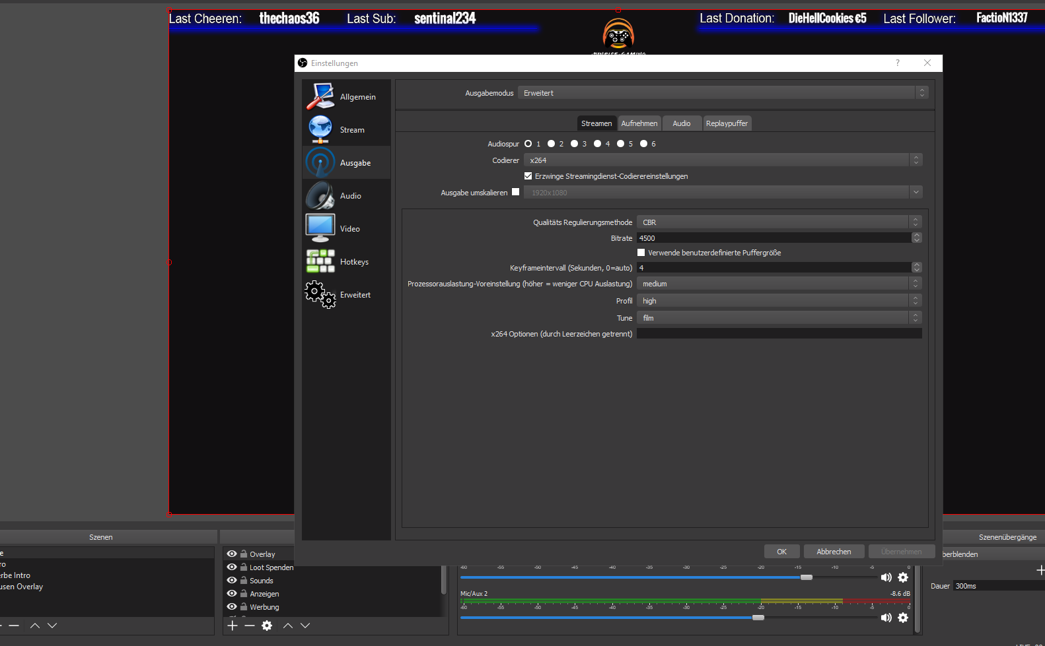The width and height of the screenshot is (1045, 646).
Task: Switch to the Replaypuffer tab
Action: pos(727,123)
